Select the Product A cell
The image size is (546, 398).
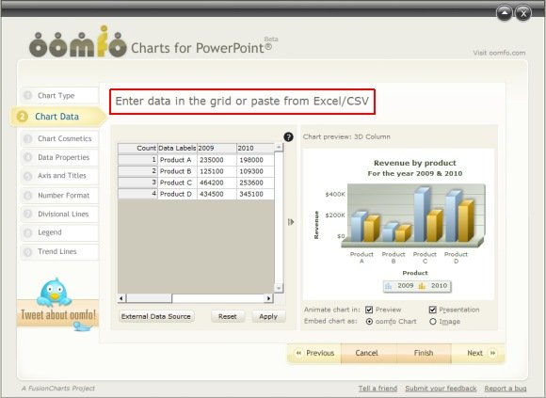click(177, 160)
